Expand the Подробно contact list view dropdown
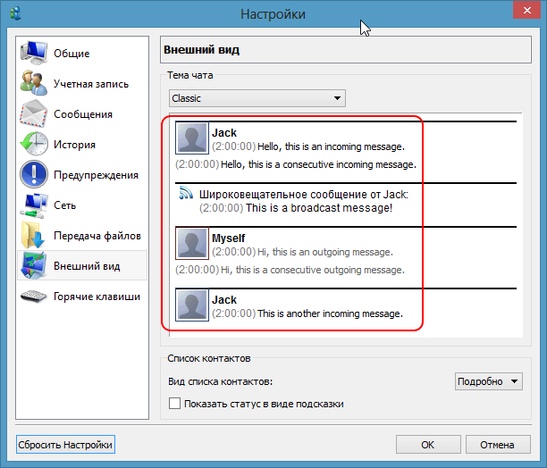547x468 pixels. click(x=488, y=382)
